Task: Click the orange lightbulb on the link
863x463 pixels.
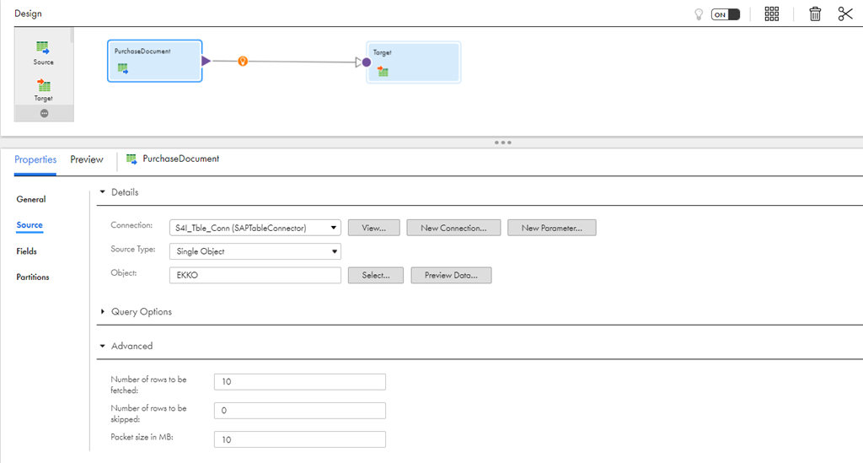Action: (243, 61)
